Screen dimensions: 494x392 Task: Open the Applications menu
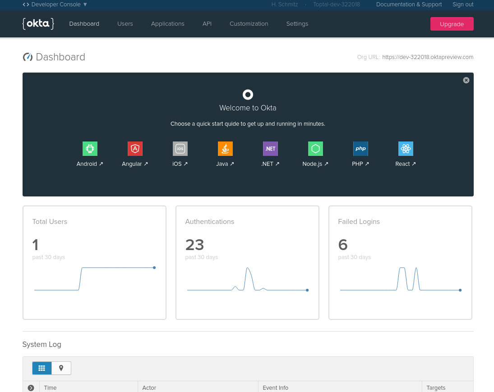click(167, 24)
